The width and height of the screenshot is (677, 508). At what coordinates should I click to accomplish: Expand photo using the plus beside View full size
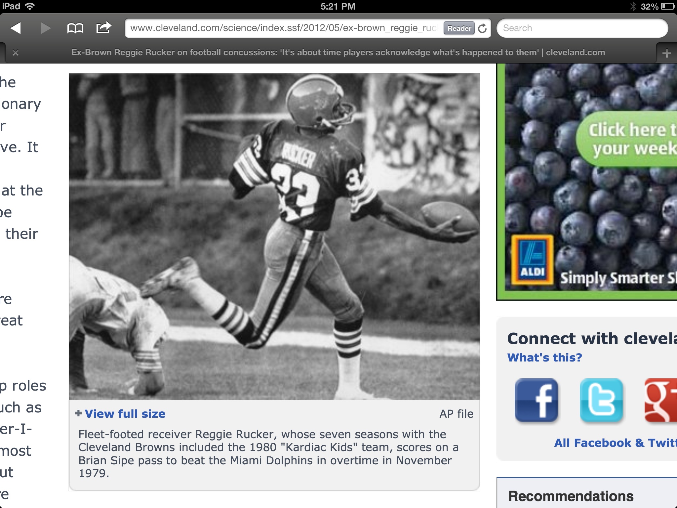click(x=78, y=413)
